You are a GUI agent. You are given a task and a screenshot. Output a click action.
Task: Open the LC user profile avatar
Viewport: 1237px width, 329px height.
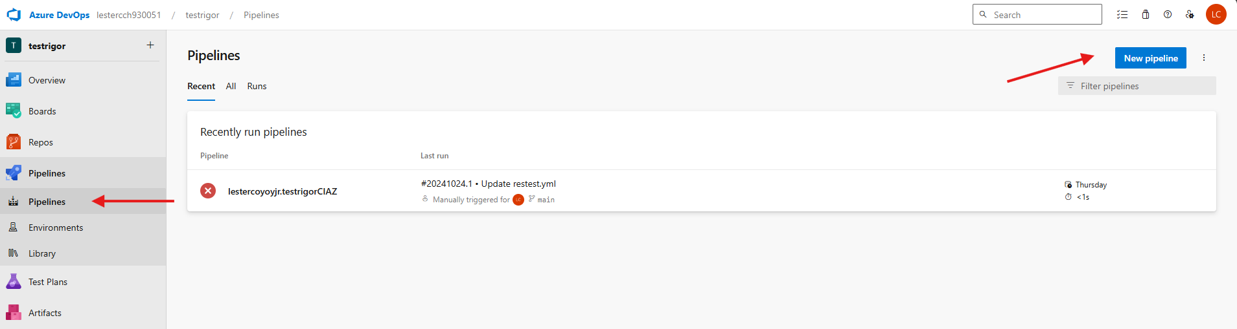tap(1216, 14)
